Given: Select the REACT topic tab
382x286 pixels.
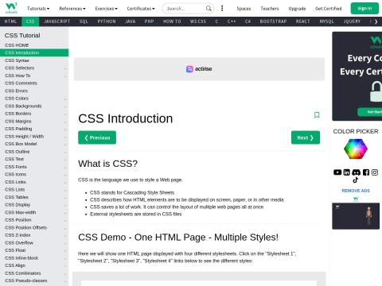Looking at the screenshot, I should click(302, 21).
